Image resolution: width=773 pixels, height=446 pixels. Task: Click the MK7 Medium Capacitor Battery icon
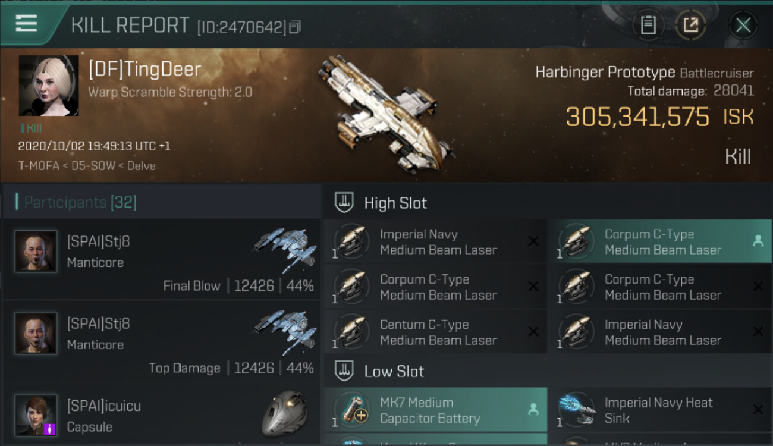(x=352, y=410)
